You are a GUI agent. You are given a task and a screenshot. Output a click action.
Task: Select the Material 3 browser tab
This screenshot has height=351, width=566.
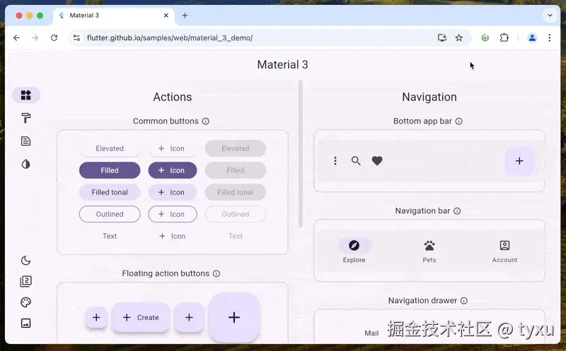coord(114,16)
